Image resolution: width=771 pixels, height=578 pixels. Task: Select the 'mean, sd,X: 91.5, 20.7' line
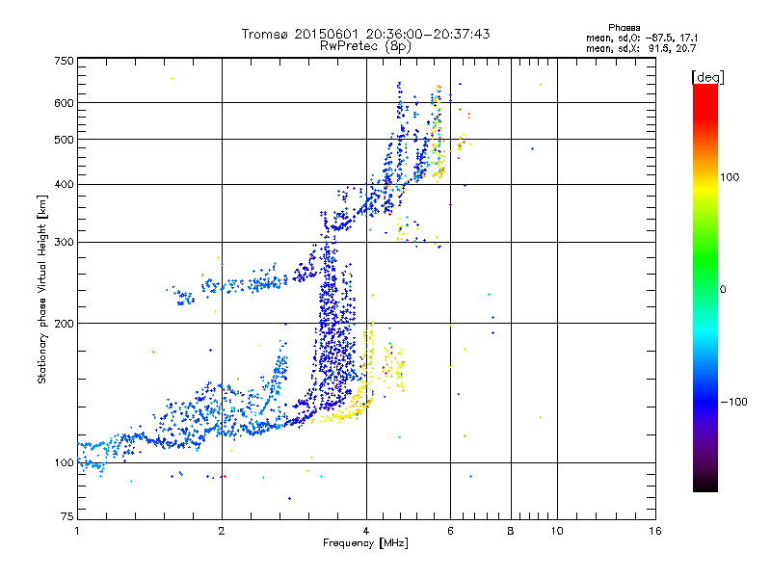click(x=641, y=48)
